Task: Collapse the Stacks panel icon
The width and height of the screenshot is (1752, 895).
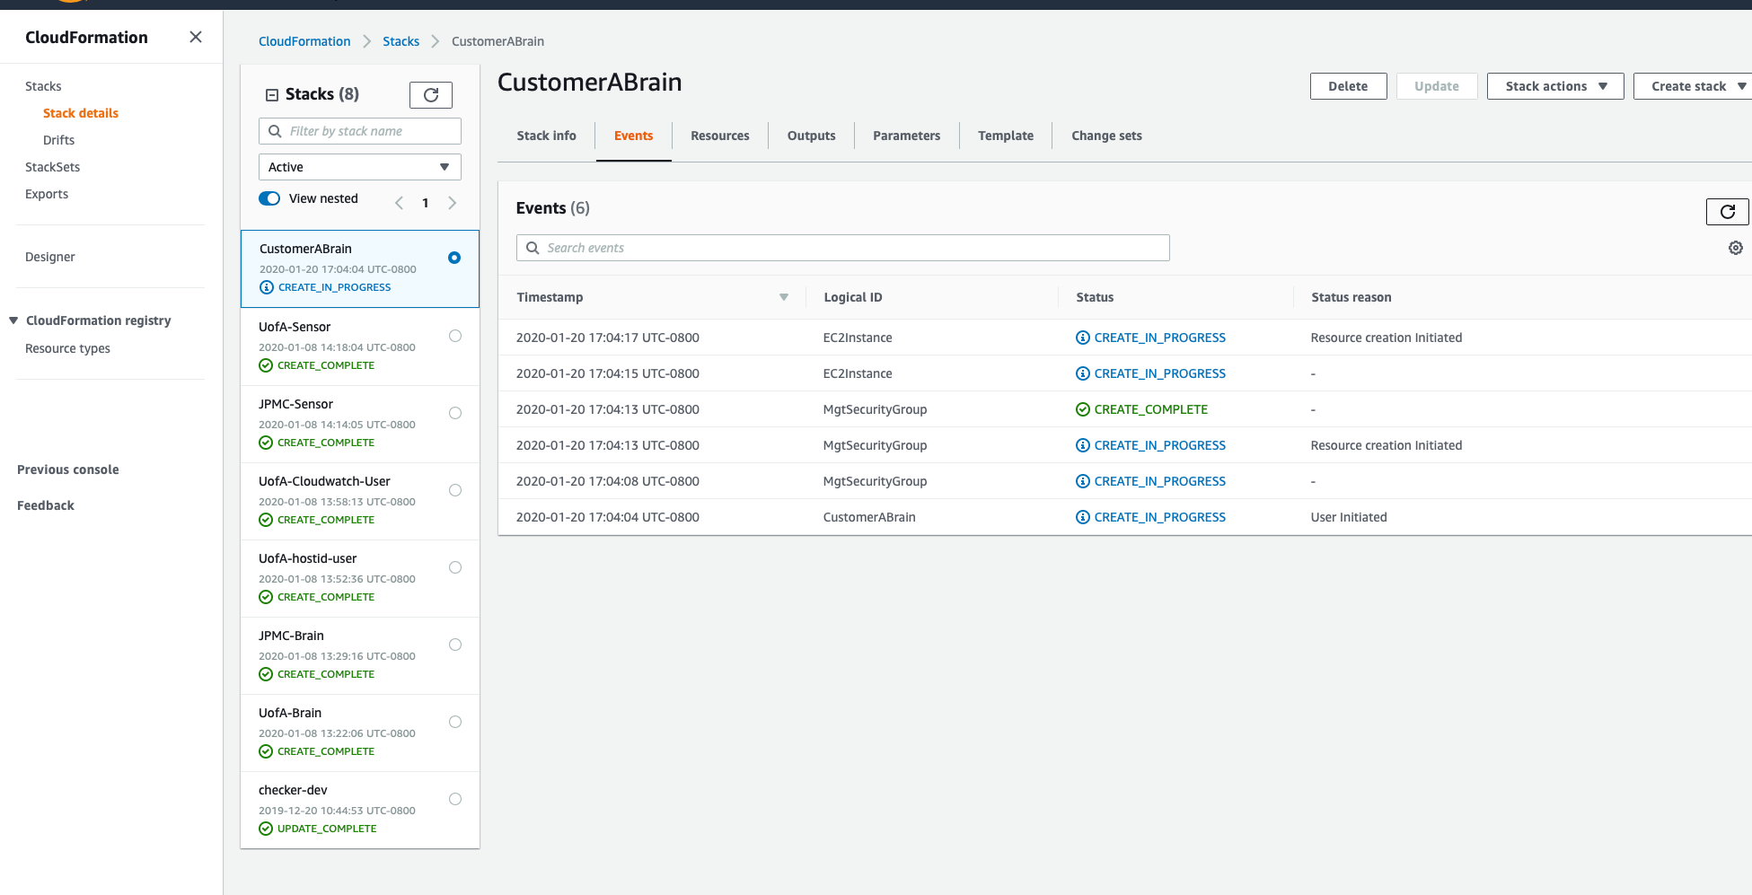Action: tap(272, 95)
